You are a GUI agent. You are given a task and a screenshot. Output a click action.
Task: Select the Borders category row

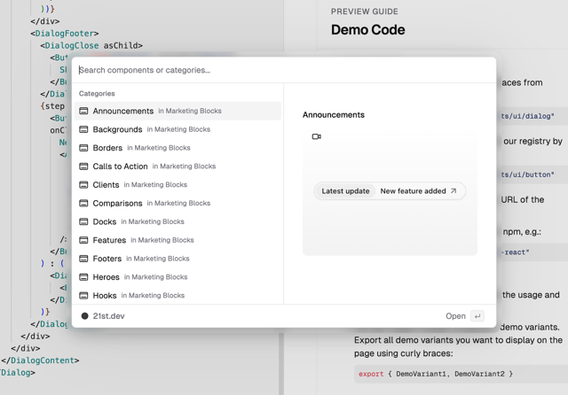click(x=177, y=148)
